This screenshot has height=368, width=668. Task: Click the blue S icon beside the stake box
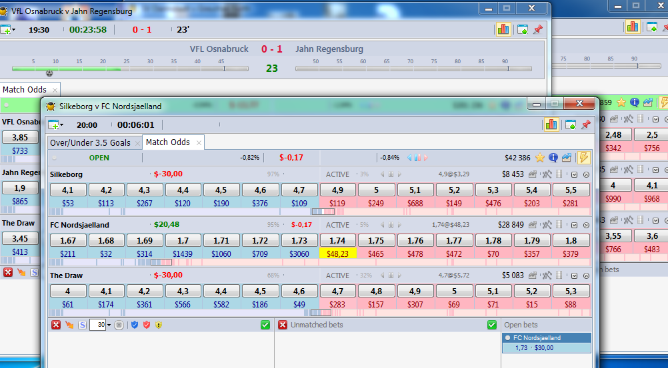pyautogui.click(x=82, y=325)
